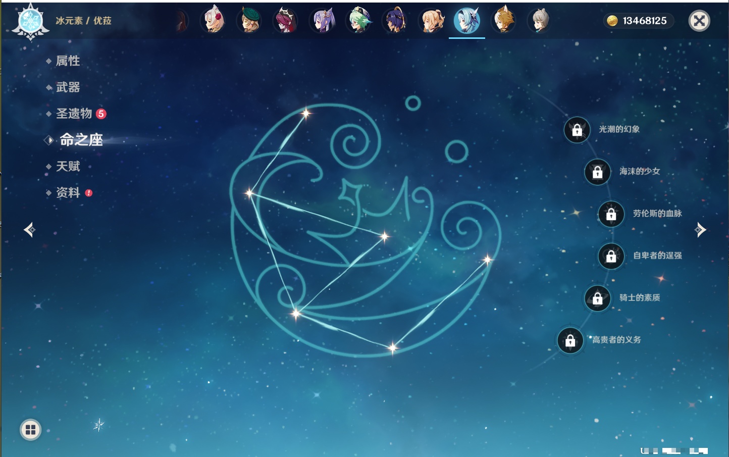
Task: Click the lock icon for 高贵者的义务
Action: pos(570,340)
